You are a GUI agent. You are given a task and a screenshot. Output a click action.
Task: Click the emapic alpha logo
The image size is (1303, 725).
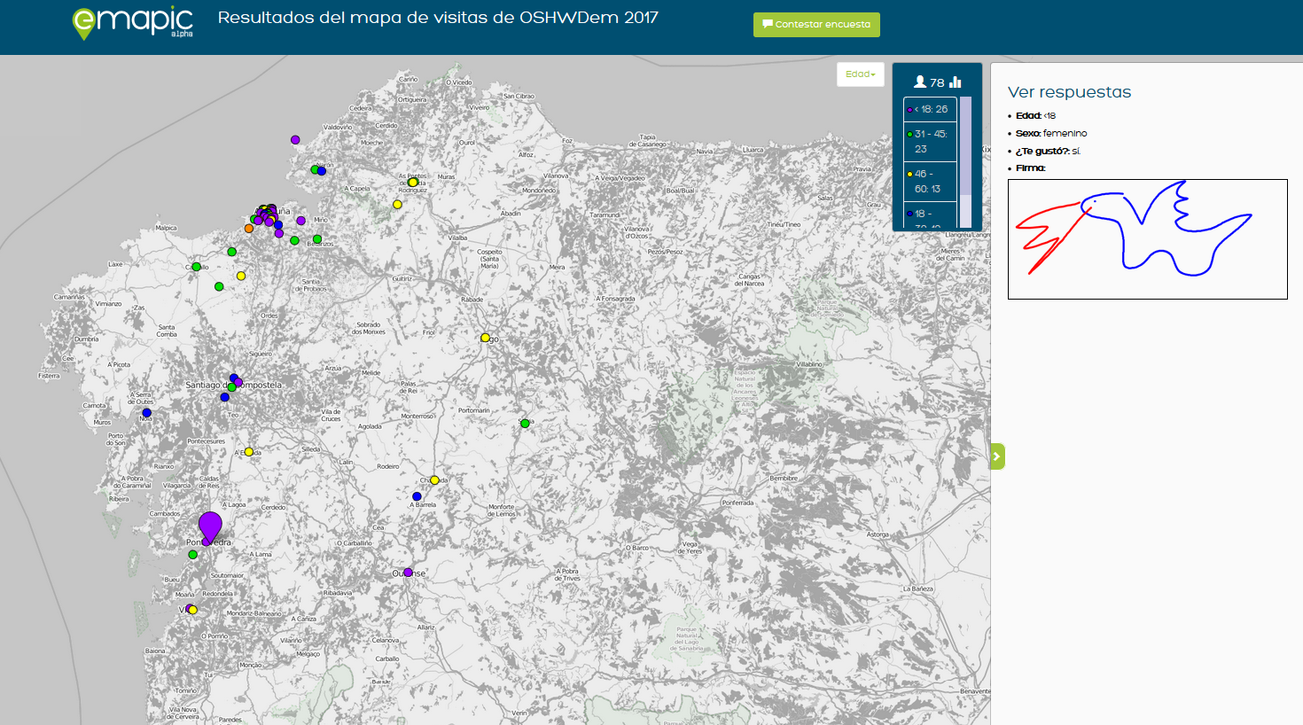132,23
